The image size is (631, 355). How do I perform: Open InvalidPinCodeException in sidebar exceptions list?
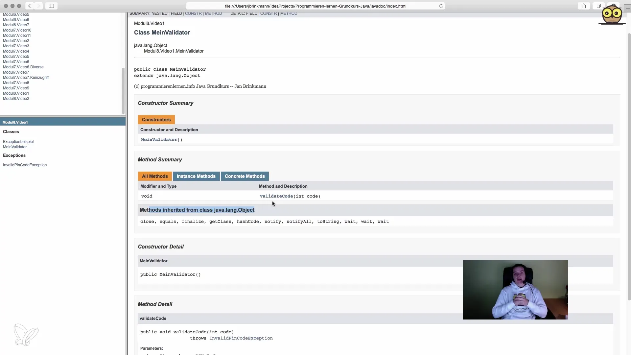point(25,165)
